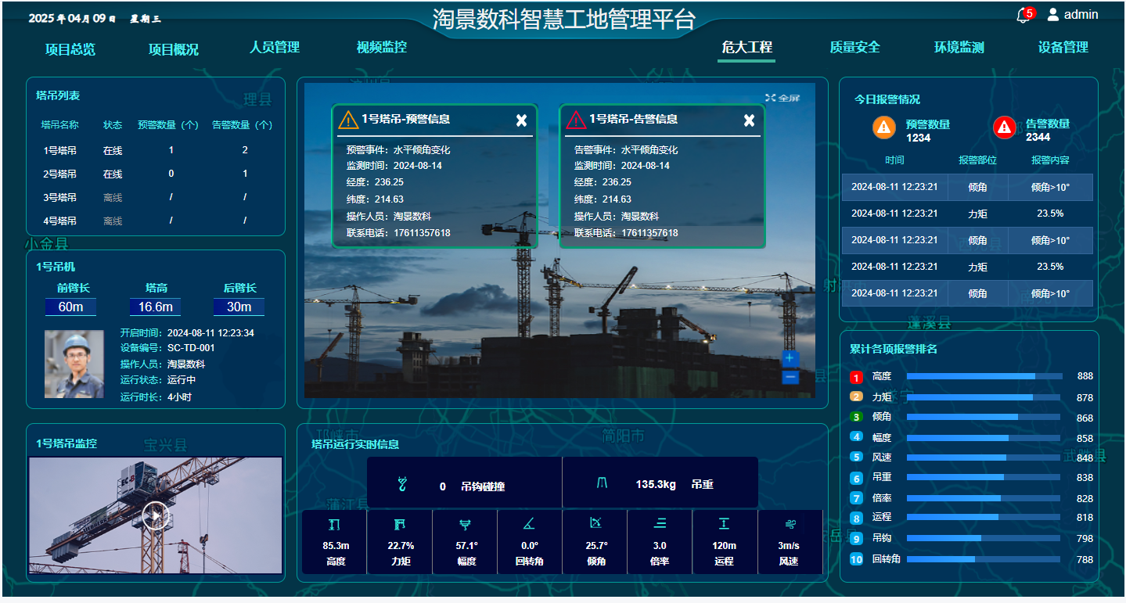1126x603 pixels.
Task: Close the 1号塔吊-告警信息 popup
Action: click(749, 120)
